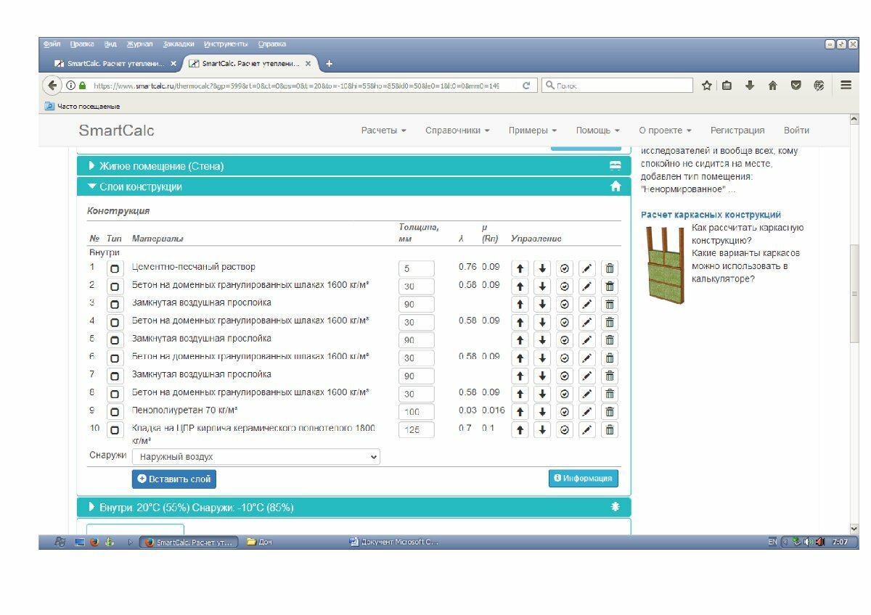Click thickness field of layer 9 (100)
The image size is (871, 615).
tap(417, 412)
